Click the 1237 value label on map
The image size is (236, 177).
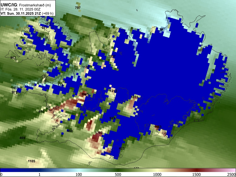click(112, 56)
